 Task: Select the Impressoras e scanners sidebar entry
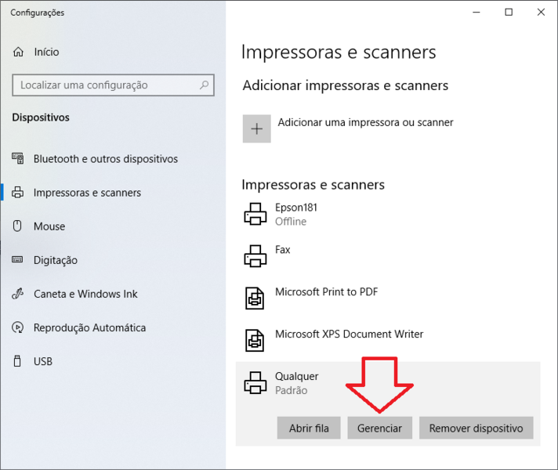point(87,193)
